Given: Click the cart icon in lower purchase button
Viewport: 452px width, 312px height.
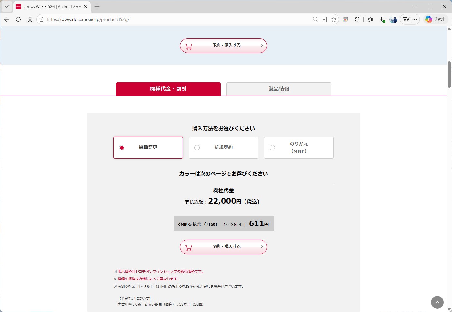Looking at the screenshot, I should pyautogui.click(x=189, y=248).
